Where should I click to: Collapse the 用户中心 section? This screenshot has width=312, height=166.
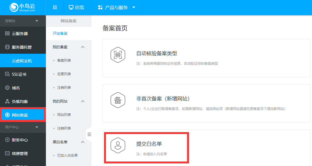37,127
